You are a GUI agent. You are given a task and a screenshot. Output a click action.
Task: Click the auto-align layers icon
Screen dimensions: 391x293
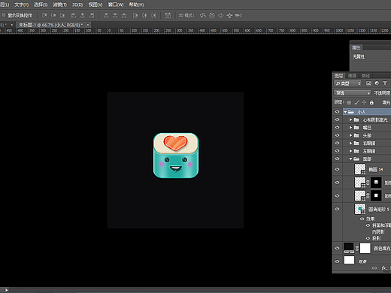[168, 16]
